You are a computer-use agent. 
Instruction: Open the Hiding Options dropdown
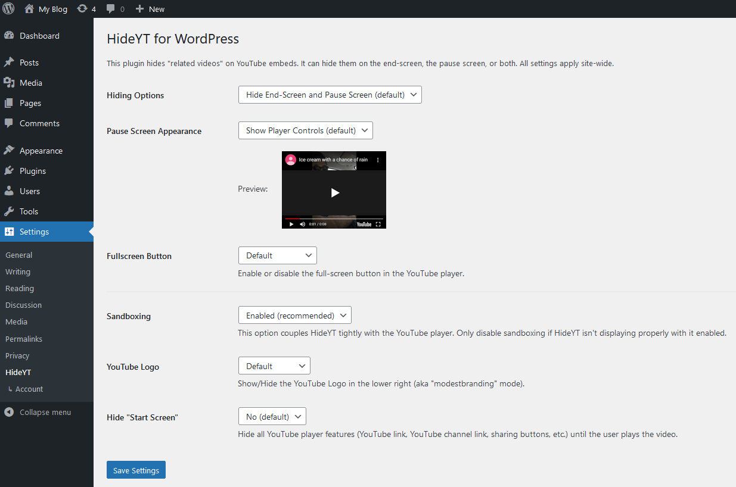[330, 94]
